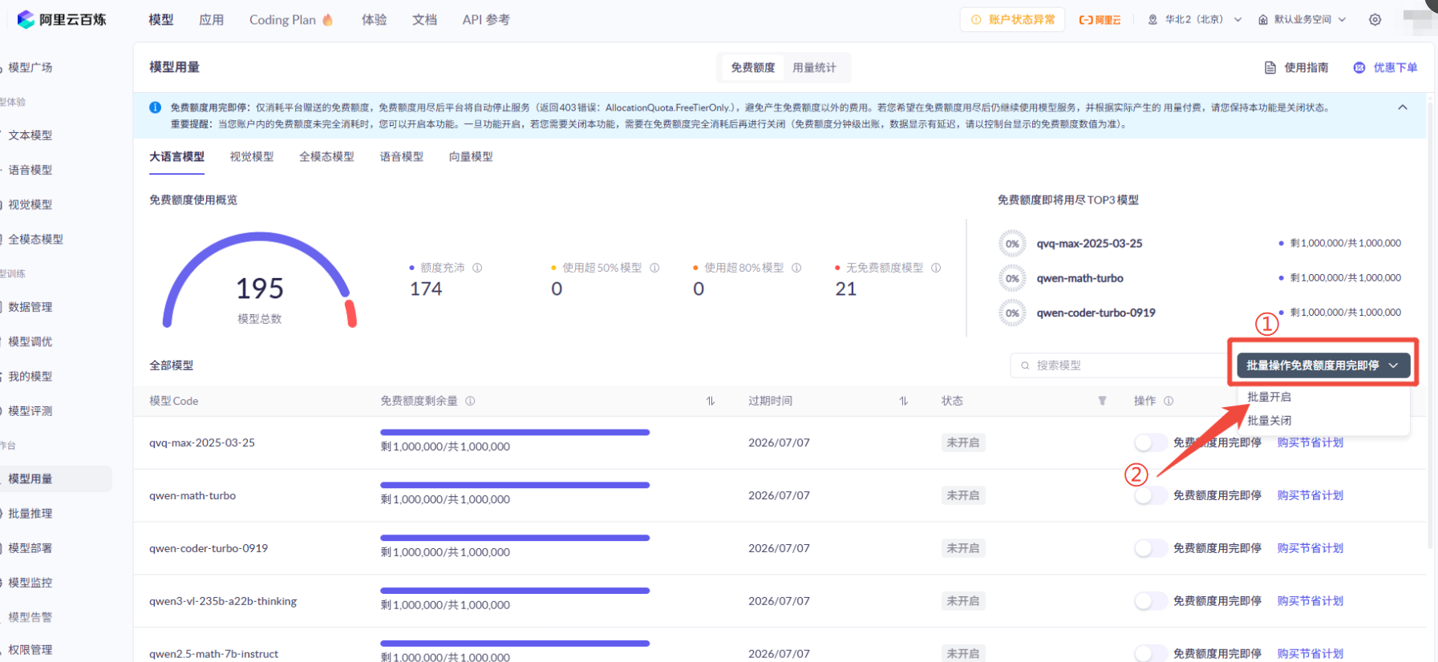Sort by 过期时间 column
The height and width of the screenshot is (662, 1438).
click(904, 401)
